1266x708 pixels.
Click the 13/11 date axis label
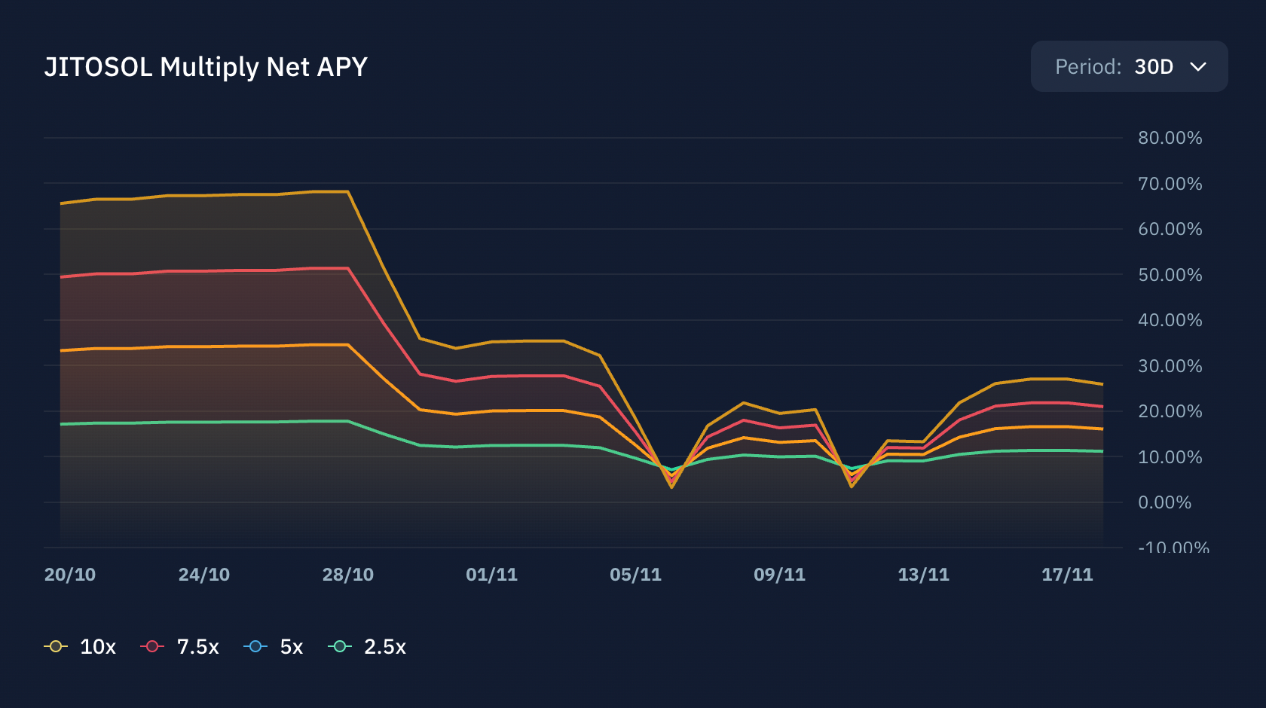point(924,575)
